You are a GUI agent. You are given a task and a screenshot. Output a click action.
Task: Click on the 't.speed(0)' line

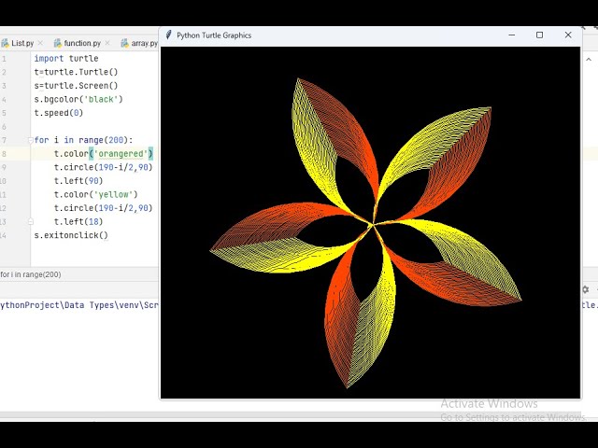(58, 113)
